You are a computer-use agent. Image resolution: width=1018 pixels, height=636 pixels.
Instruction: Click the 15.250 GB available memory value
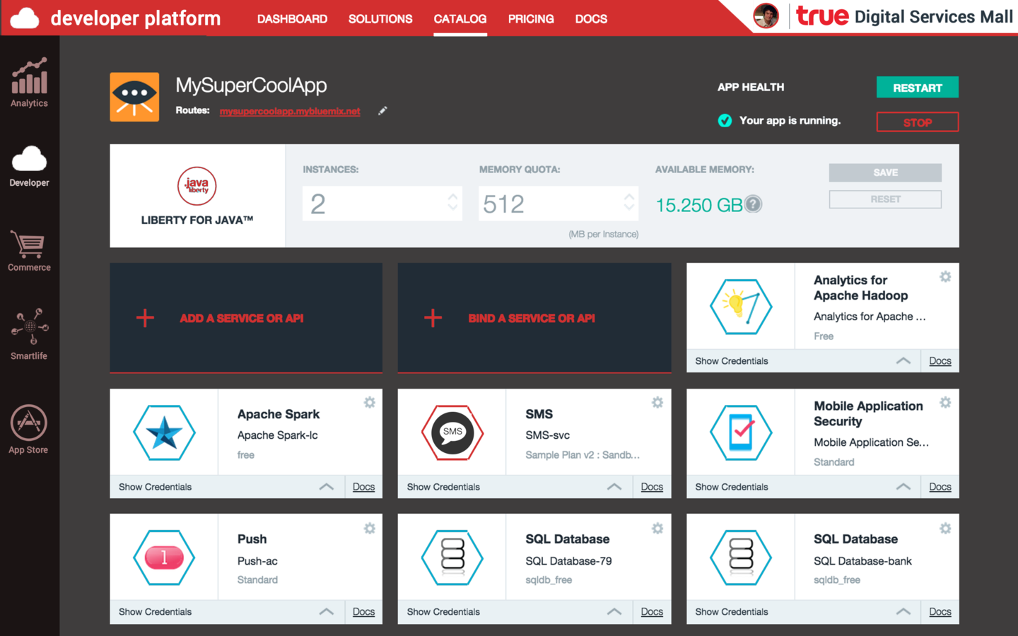click(699, 205)
